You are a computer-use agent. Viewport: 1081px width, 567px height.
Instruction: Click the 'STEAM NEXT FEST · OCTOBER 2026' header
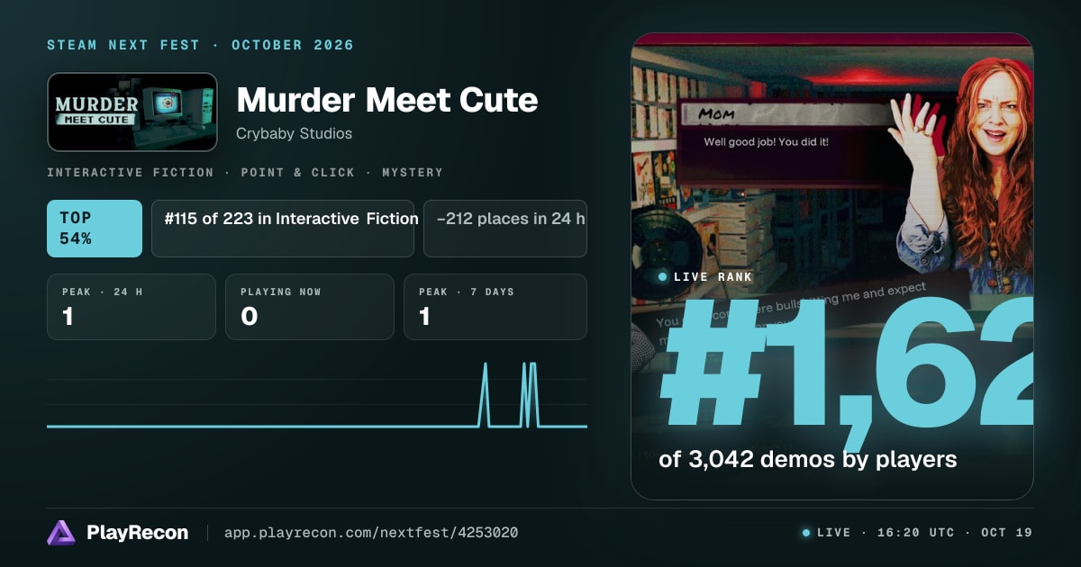(x=200, y=45)
